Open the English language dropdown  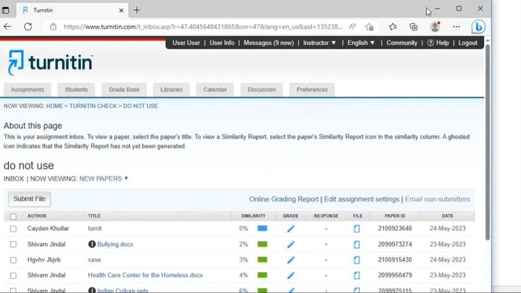[361, 43]
